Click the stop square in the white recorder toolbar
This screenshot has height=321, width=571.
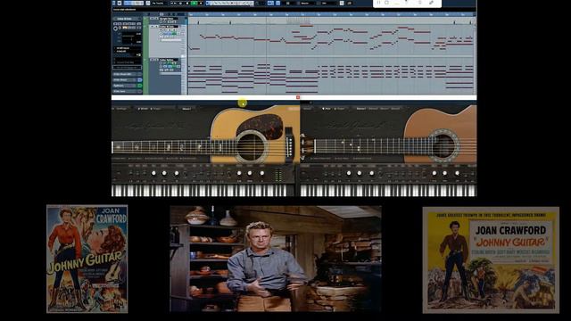point(386,3)
